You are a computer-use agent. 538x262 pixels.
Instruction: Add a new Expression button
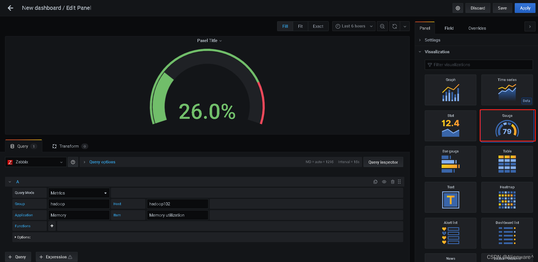pyautogui.click(x=57, y=257)
